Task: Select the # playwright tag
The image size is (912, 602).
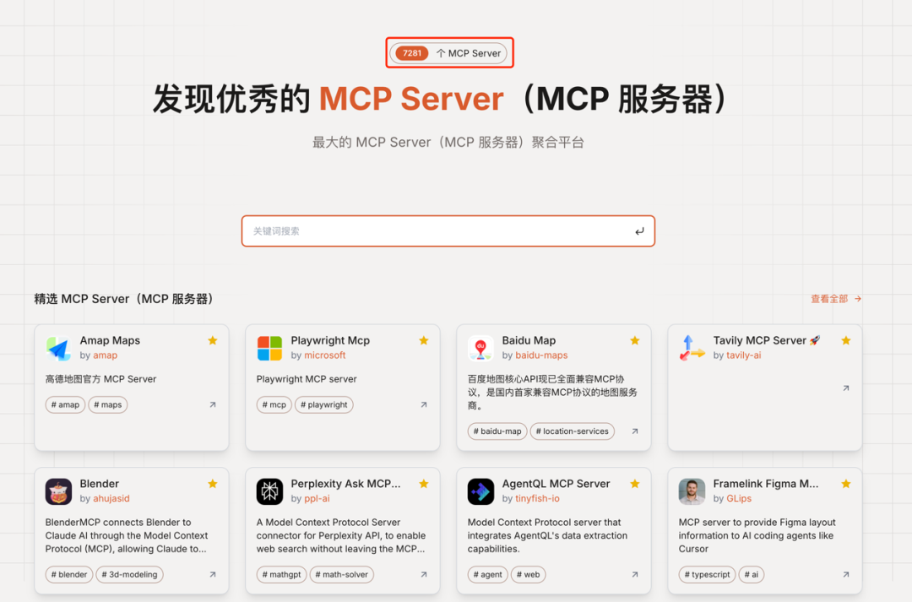Action: 324,404
